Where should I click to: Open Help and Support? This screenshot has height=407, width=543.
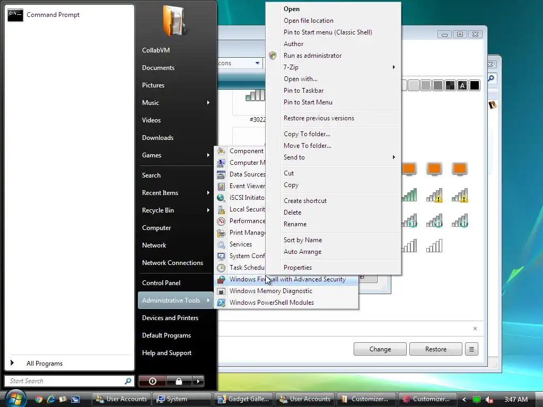coord(167,353)
